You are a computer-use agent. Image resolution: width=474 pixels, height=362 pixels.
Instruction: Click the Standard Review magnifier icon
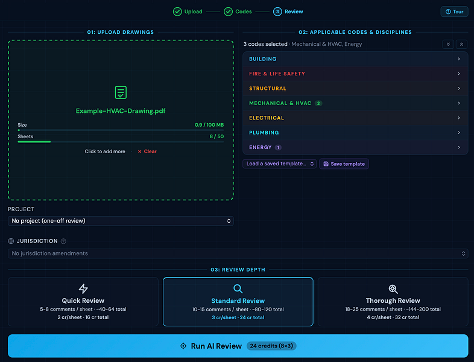tap(238, 288)
